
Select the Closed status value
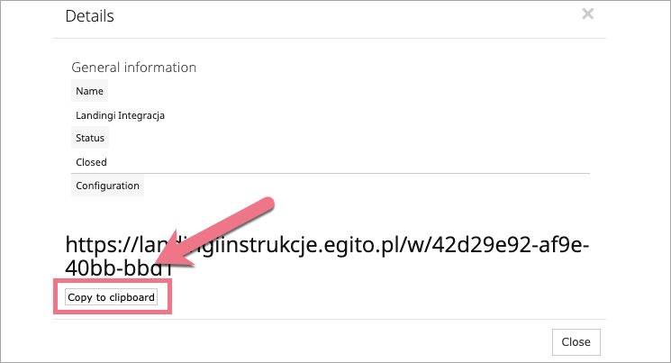pos(91,162)
